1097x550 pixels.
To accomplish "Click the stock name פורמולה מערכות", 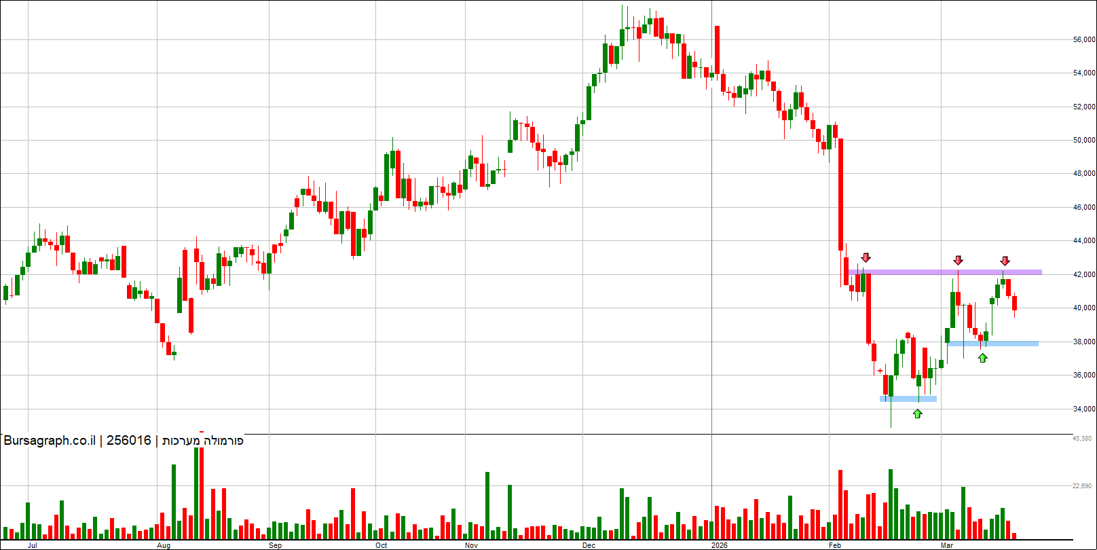I will [x=203, y=440].
